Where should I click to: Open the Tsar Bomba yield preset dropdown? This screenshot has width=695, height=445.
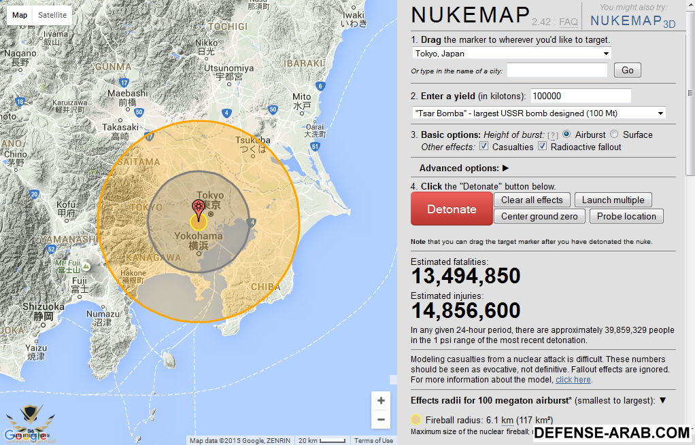pos(539,113)
